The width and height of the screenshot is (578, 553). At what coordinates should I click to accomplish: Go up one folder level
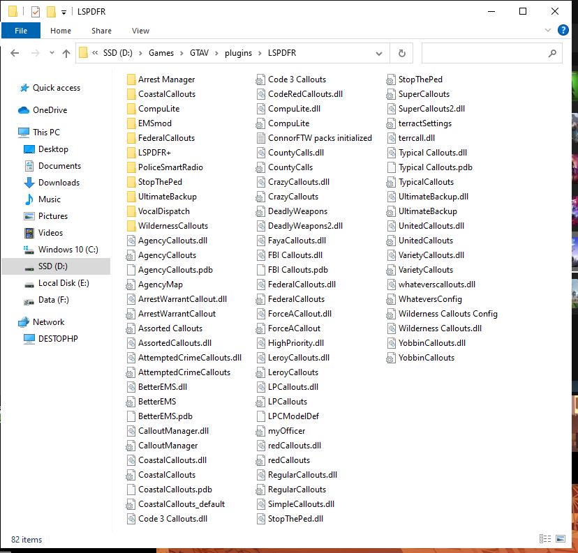(66, 54)
